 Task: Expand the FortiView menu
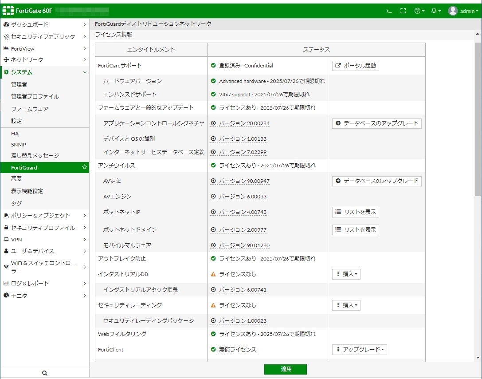[45, 49]
